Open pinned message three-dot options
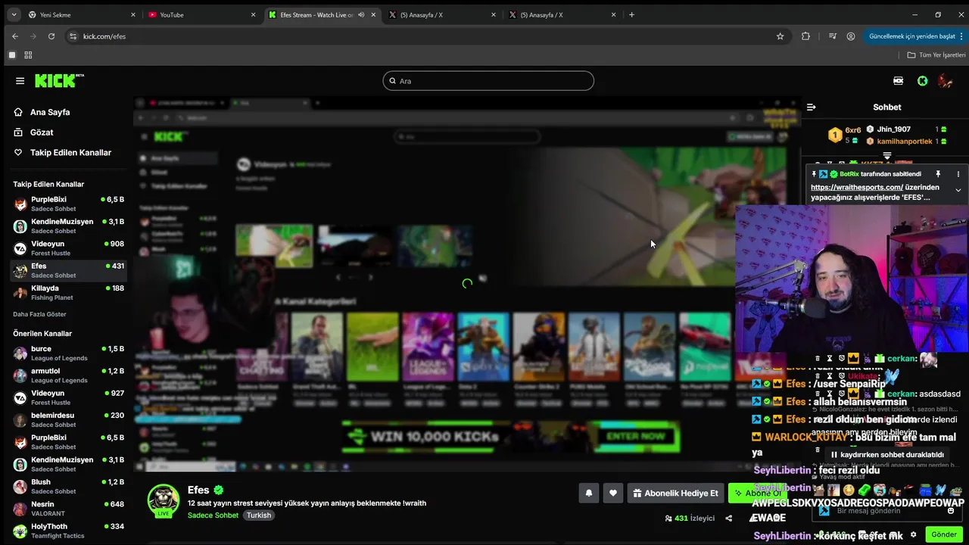 [958, 174]
